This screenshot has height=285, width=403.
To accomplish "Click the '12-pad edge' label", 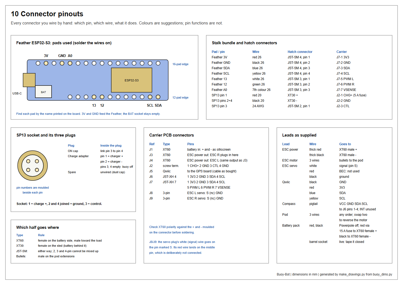I will (180, 97).
